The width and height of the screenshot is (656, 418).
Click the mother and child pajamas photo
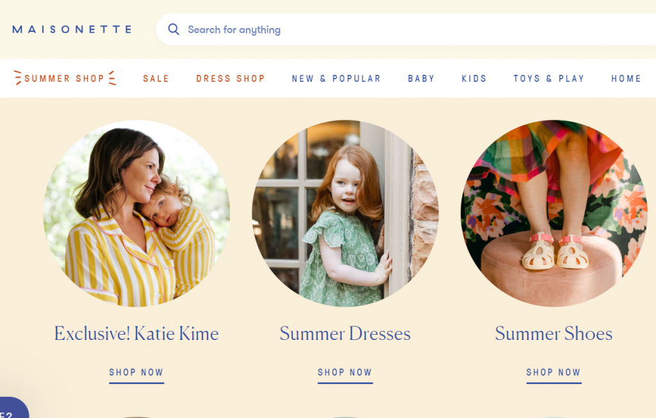(136, 213)
